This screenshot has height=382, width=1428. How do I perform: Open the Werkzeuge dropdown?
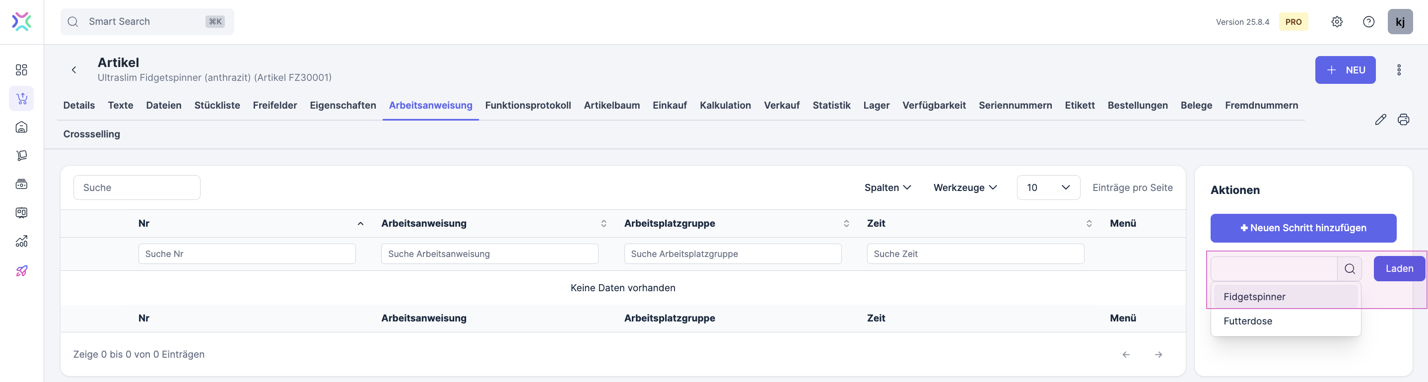point(964,188)
